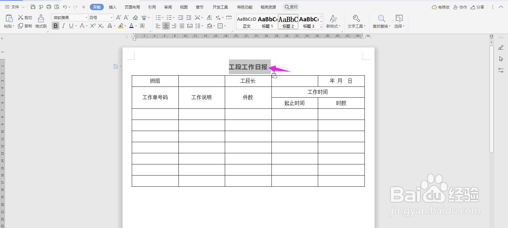Activate the Format Painter 格式刷
Screen dimensions: 508x228
(x=41, y=21)
